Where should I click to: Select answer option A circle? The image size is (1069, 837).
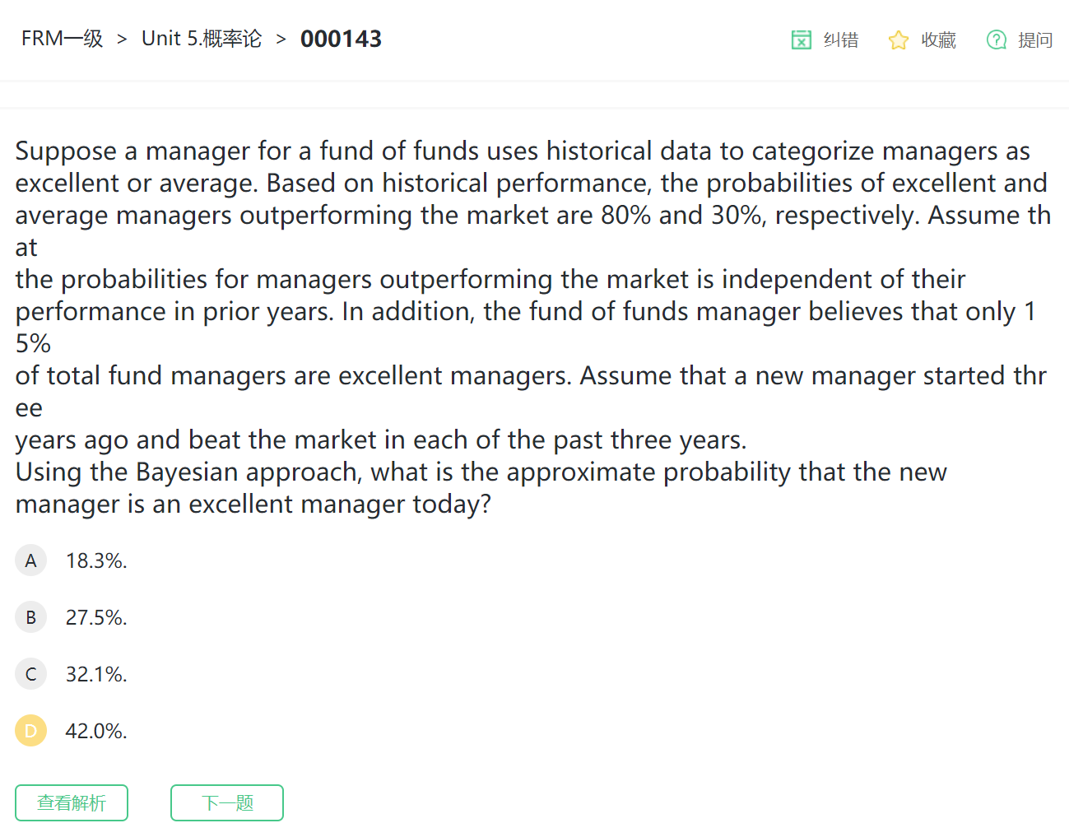point(30,560)
